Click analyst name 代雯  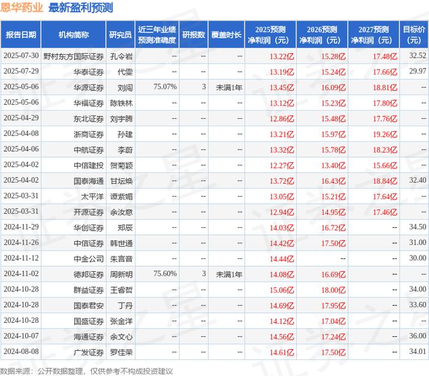point(125,72)
